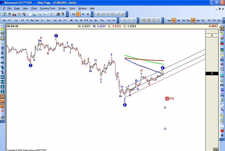Open the Chart menu
This screenshot has width=225, height=151.
click(34, 9)
